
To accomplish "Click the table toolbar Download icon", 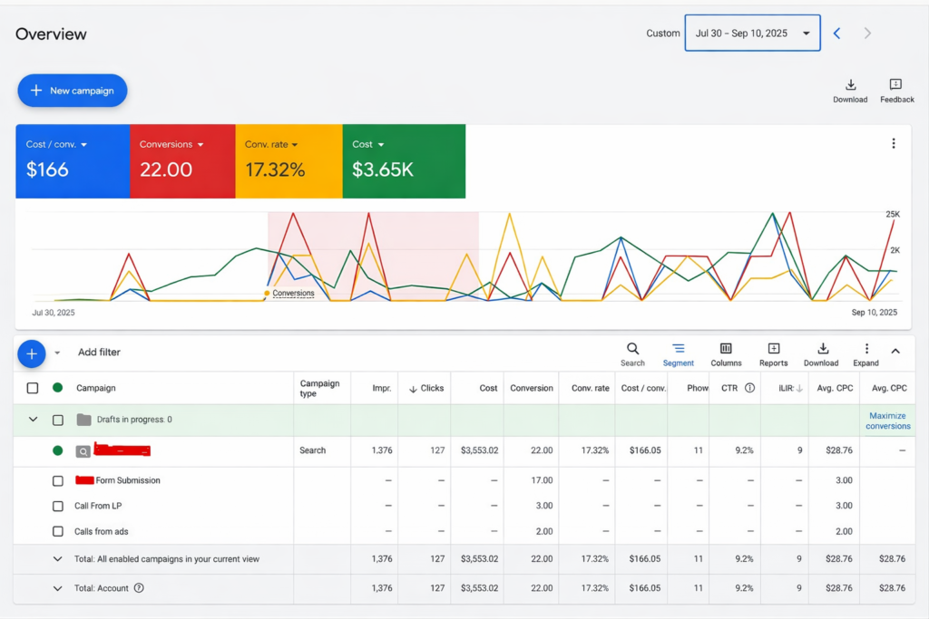I will click(822, 349).
